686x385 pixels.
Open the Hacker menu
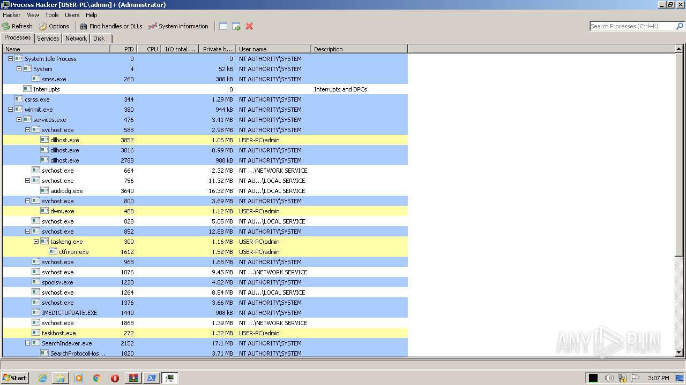tap(12, 15)
